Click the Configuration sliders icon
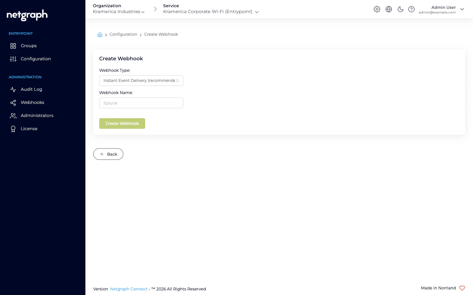The width and height of the screenshot is (473, 295). click(13, 59)
